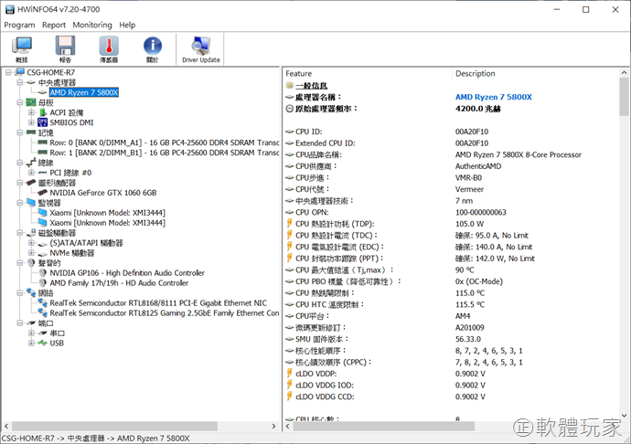The image size is (631, 444).
Task: Open the Summary (概括) toolbar icon
Action: (x=22, y=48)
